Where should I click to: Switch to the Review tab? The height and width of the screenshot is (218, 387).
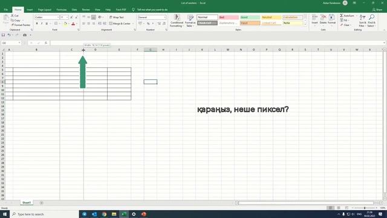pyautogui.click(x=86, y=10)
